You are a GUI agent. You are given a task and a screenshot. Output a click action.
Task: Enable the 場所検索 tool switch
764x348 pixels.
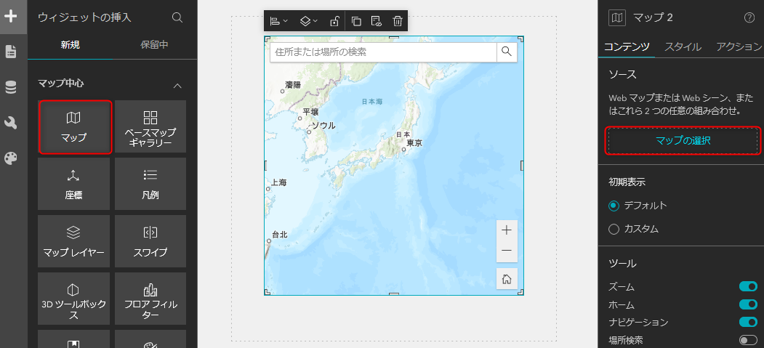[749, 340]
